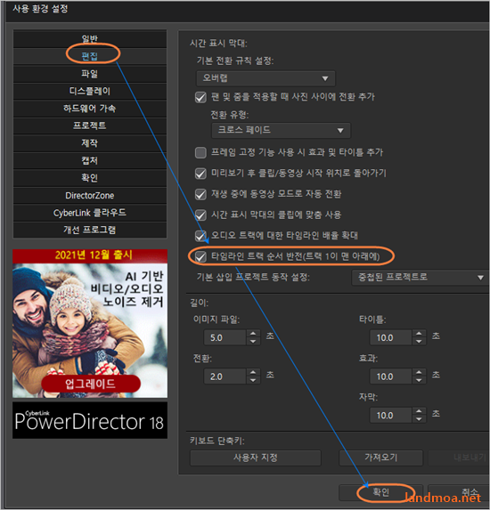490x510 pixels.
Task: Open the 오버랩 transition rule dropdown
Action: (265, 78)
